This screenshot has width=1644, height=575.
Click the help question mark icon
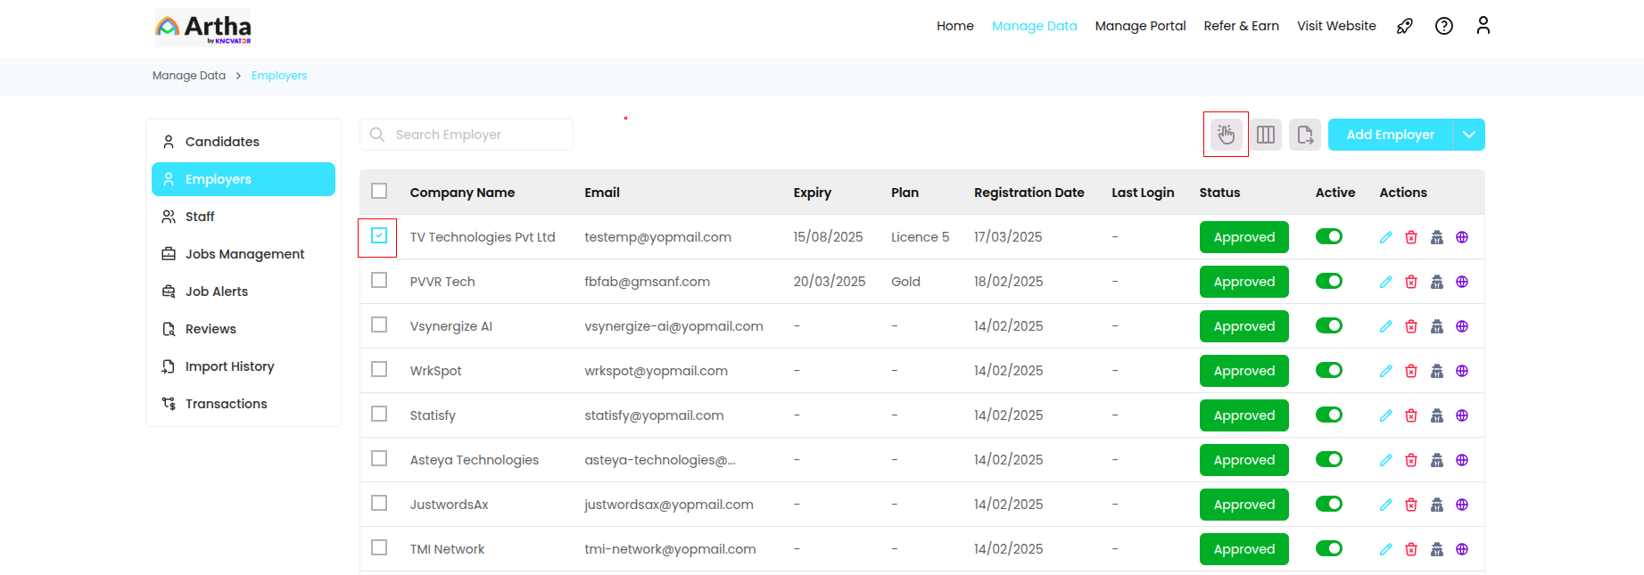pyautogui.click(x=1443, y=26)
